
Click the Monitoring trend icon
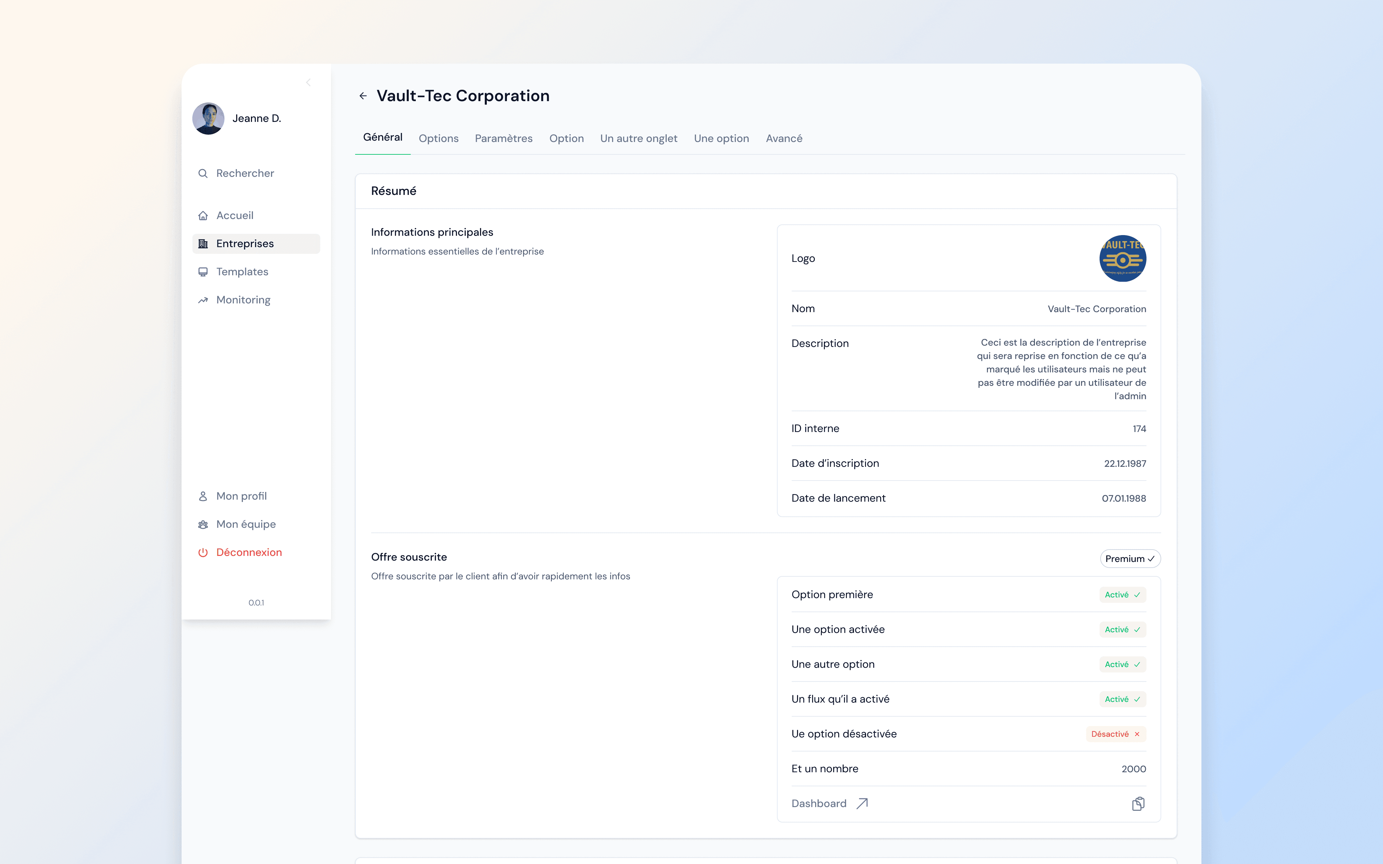pos(203,300)
